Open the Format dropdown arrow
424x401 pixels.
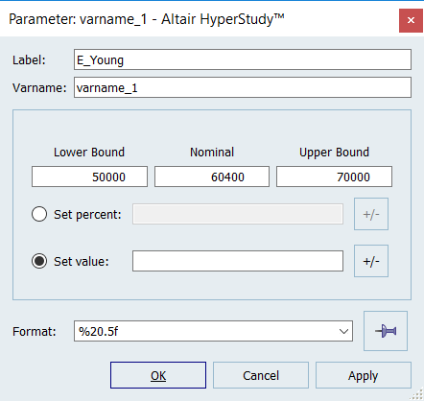[343, 331]
